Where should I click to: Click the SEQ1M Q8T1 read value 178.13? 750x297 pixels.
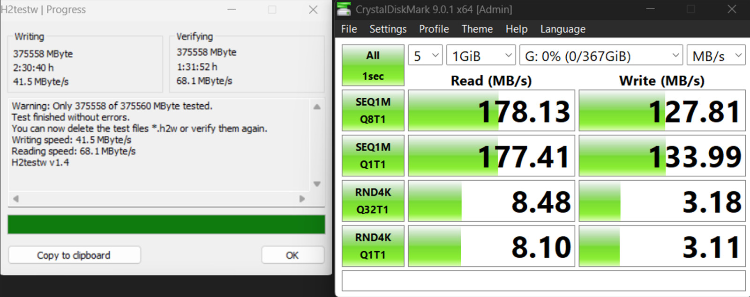click(524, 112)
